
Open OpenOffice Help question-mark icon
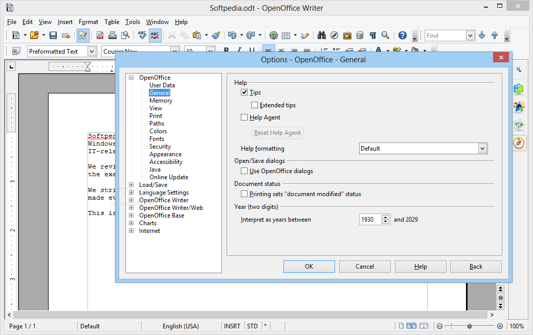coord(403,35)
